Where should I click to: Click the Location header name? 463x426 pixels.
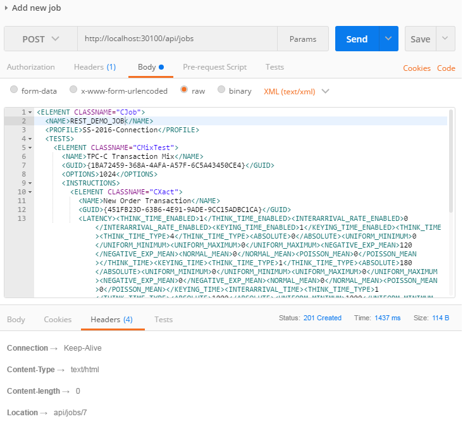pyautogui.click(x=22, y=413)
